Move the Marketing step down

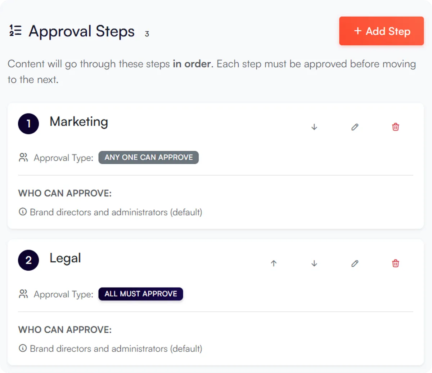(314, 127)
